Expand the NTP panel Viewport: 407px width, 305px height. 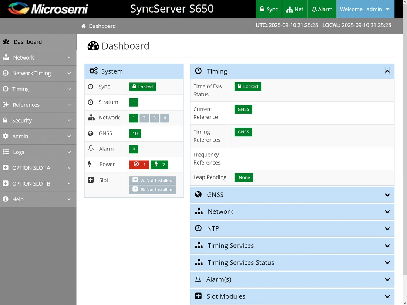click(x=387, y=229)
